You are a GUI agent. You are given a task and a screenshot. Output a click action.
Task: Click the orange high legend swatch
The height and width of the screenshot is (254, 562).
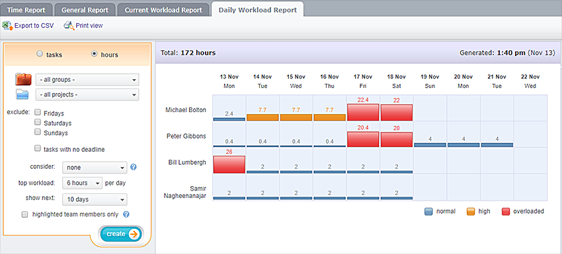coord(471,212)
